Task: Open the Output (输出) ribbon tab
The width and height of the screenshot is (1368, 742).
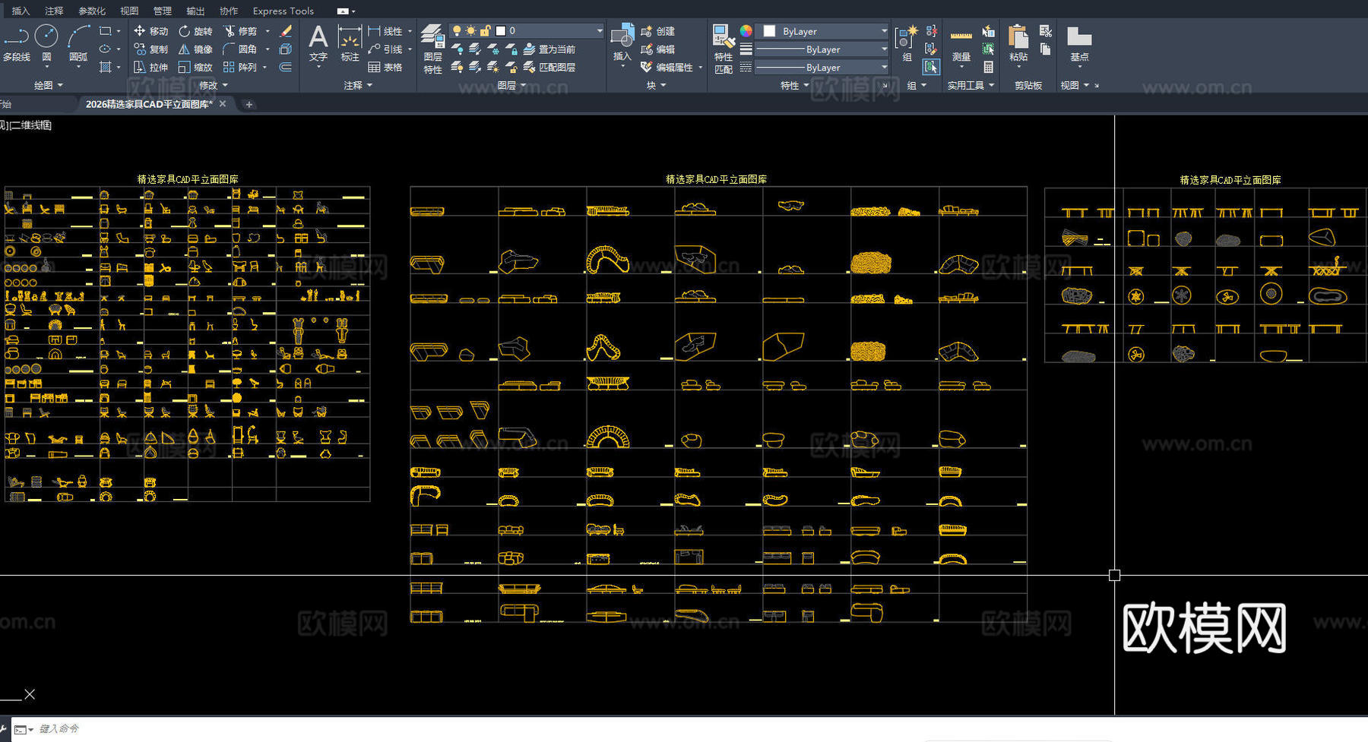Action: [x=195, y=11]
